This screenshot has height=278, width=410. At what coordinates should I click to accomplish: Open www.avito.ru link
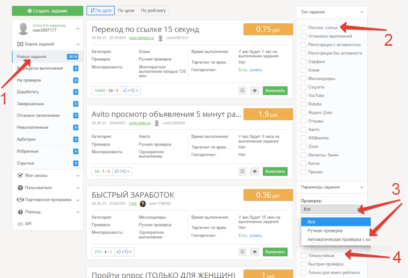140,123
